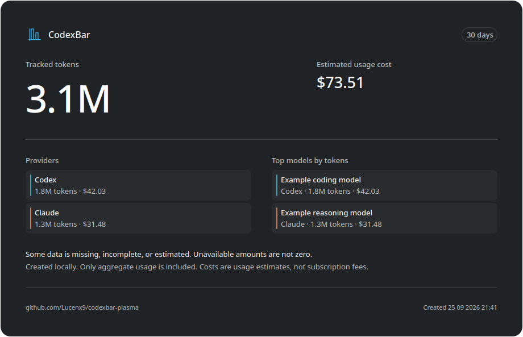Select the Claude provider card
This screenshot has height=337, width=523.
coord(138,218)
